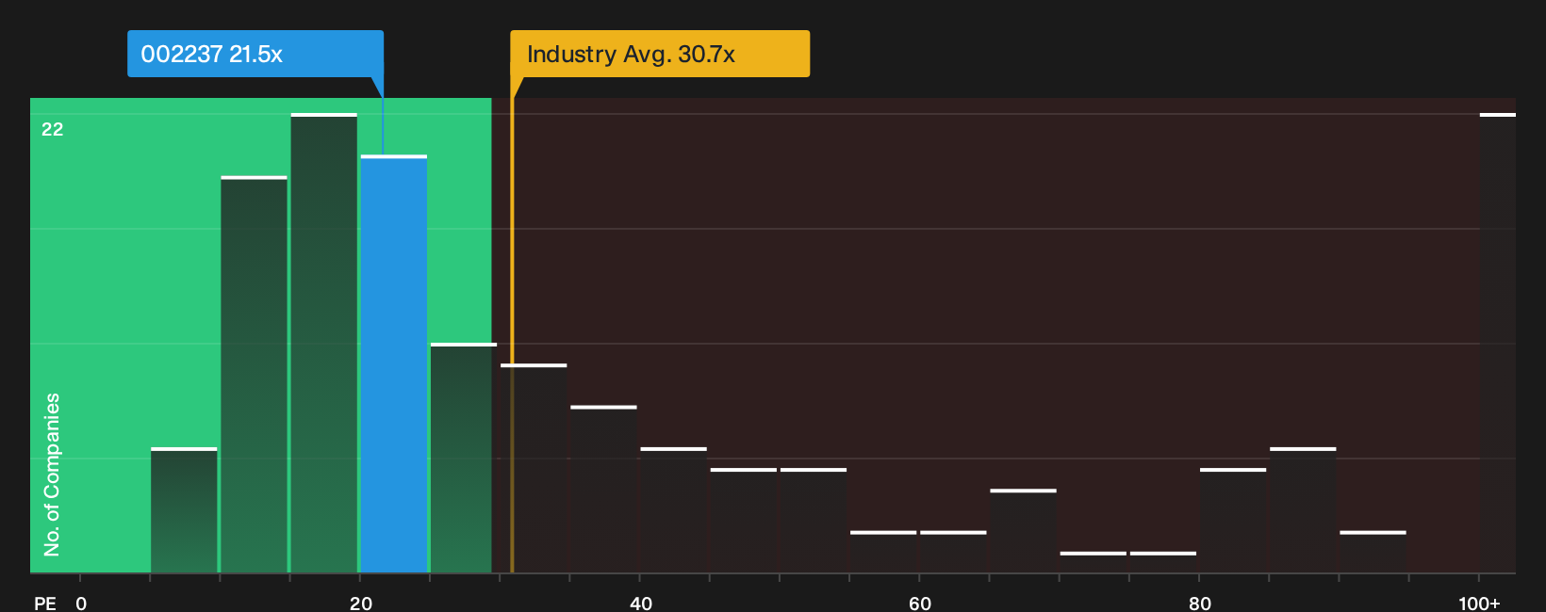This screenshot has width=1546, height=612.
Task: Select the 25-30 PE histogram bar
Action: coord(462,459)
